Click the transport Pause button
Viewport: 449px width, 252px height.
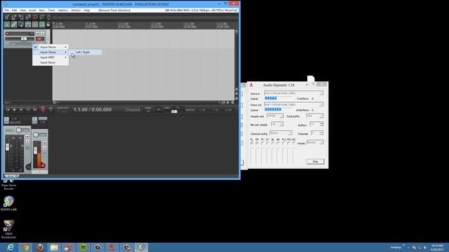pyautogui.click(x=28, y=110)
